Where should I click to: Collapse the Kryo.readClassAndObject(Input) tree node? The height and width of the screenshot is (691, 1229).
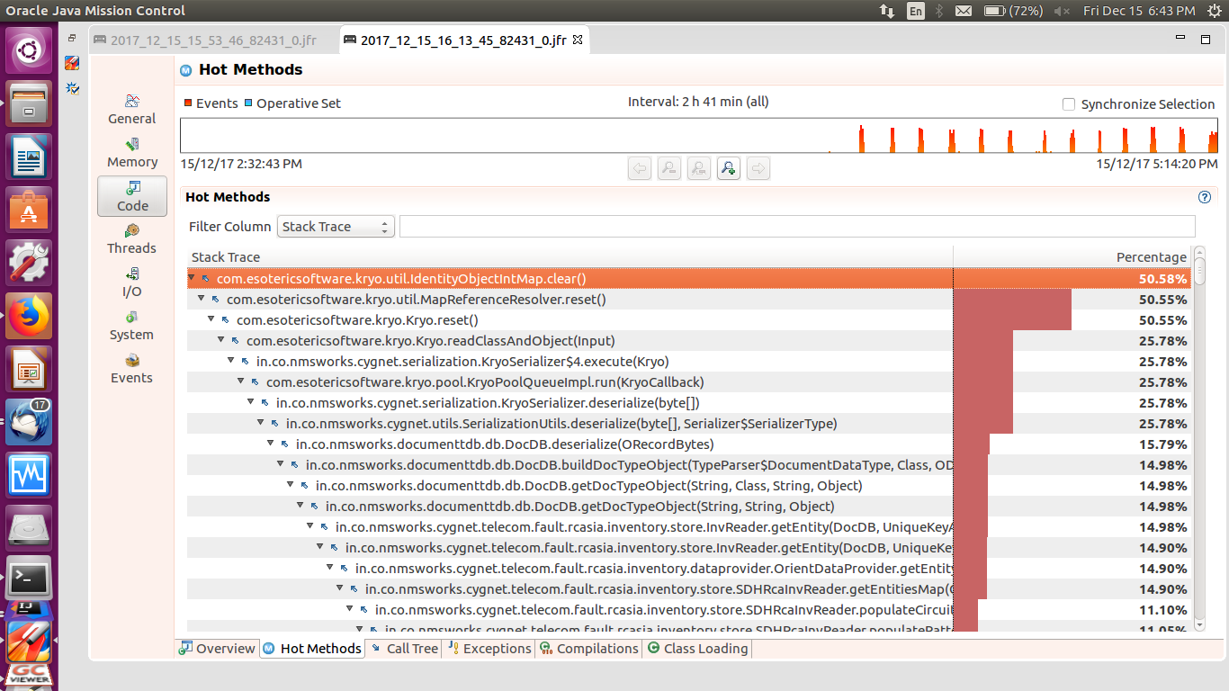(220, 340)
